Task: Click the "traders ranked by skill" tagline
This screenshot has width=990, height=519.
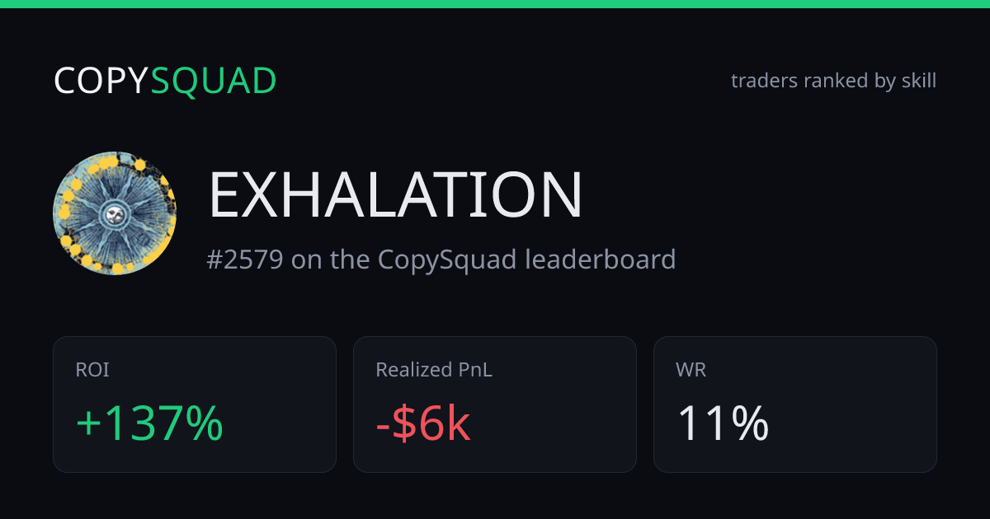Action: point(833,81)
